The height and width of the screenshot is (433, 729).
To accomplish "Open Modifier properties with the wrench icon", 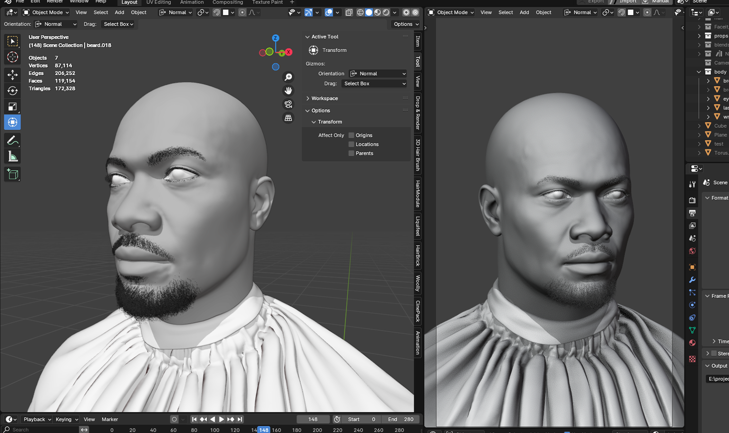I will coord(692,279).
